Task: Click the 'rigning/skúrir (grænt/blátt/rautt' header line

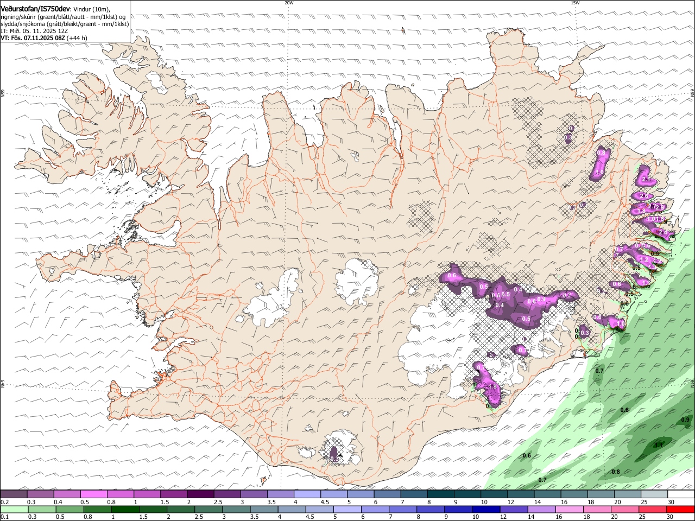Action: click(64, 16)
